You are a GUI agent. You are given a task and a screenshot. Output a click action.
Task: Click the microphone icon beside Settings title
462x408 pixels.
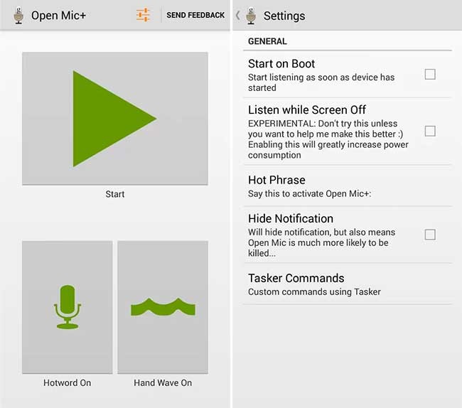coord(251,16)
